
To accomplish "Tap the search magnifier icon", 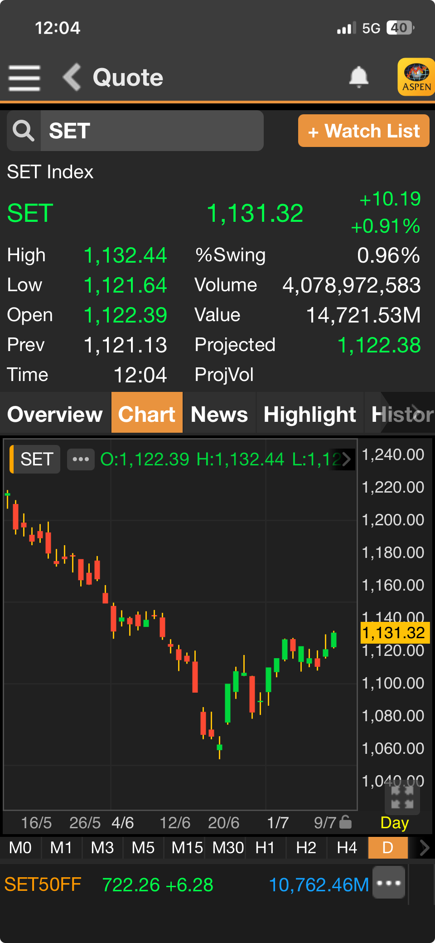I will 24,131.
